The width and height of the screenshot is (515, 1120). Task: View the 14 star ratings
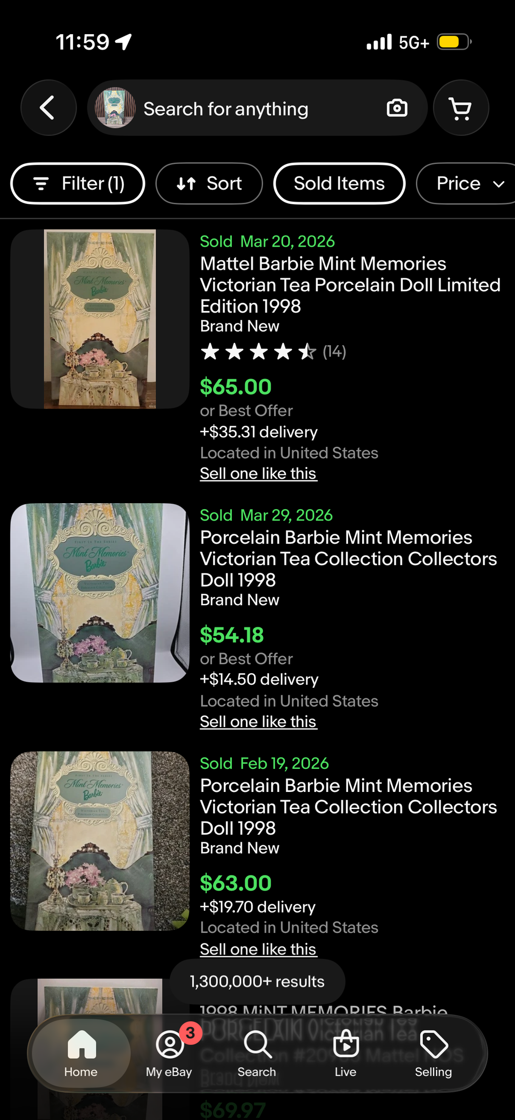click(x=273, y=351)
